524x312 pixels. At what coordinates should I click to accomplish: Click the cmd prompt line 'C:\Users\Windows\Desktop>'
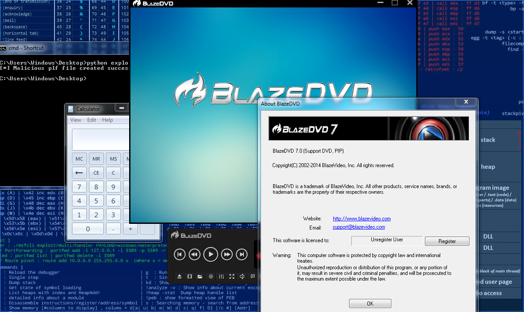point(43,79)
